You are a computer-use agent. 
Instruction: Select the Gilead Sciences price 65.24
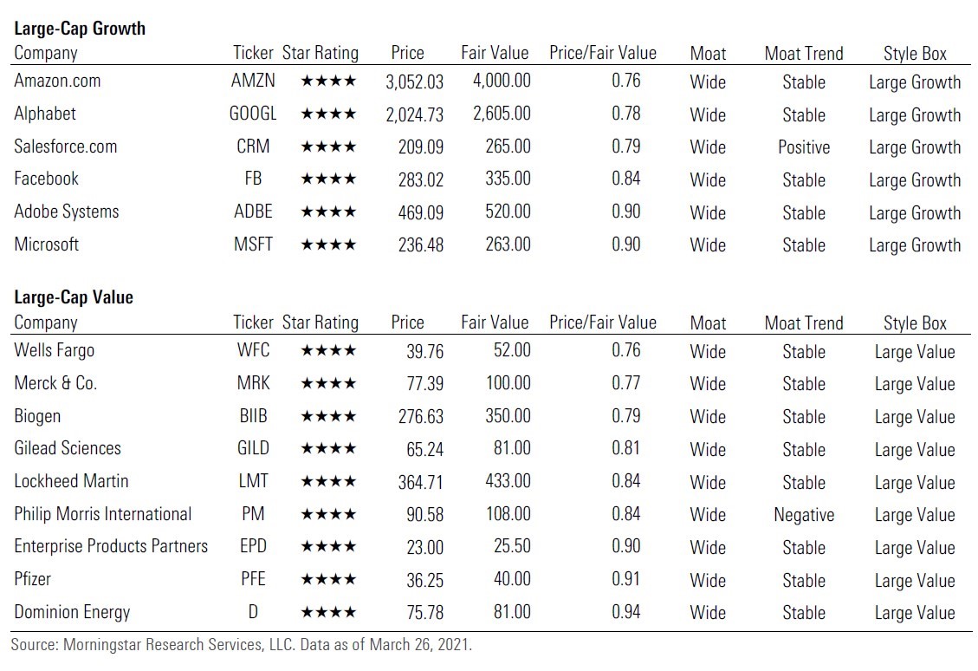pos(424,449)
